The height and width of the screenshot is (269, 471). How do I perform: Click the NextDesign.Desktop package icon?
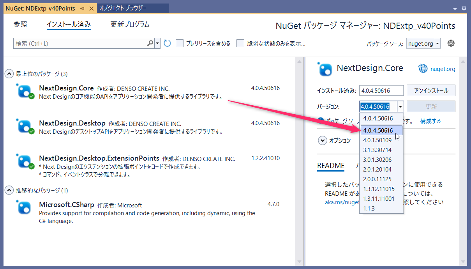[x=24, y=126]
